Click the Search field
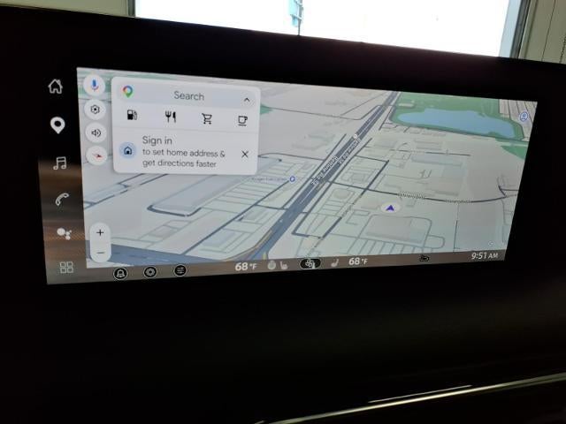The height and width of the screenshot is (424, 566). pyautogui.click(x=188, y=95)
